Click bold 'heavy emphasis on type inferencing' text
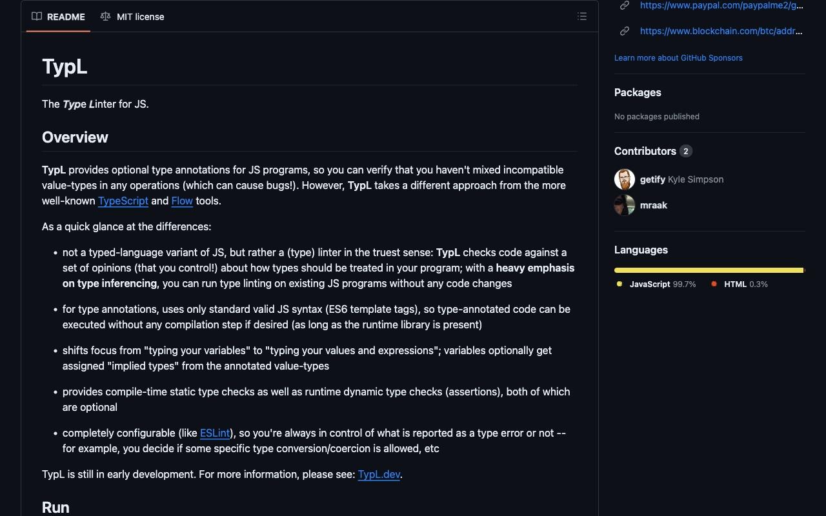 (318, 275)
